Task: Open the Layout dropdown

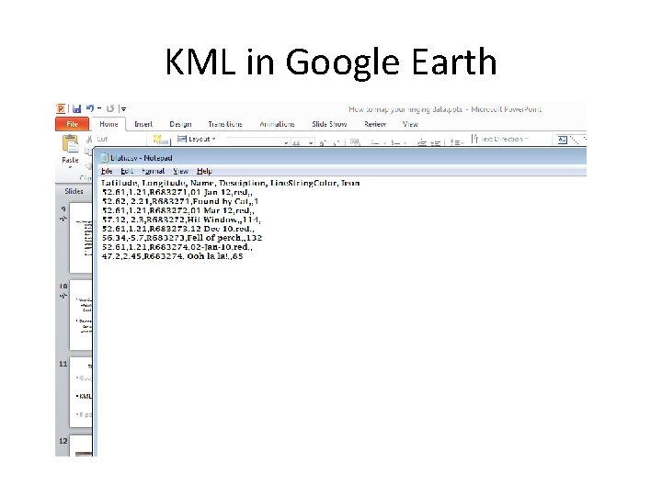Action: [x=197, y=139]
